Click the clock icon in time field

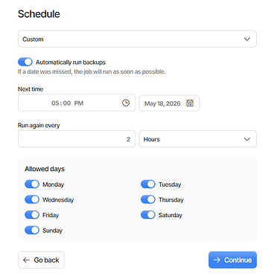[x=126, y=103]
